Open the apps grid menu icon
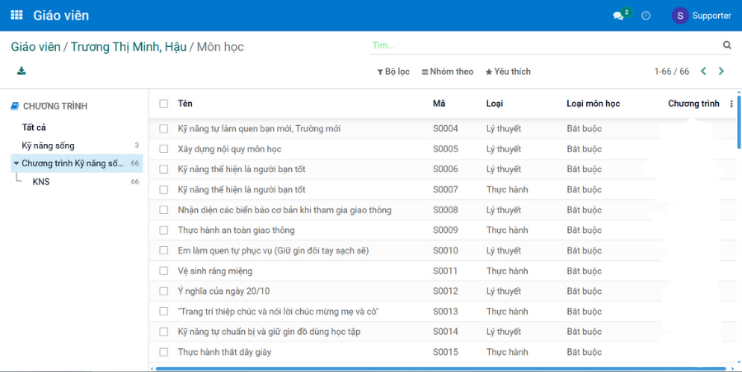The height and width of the screenshot is (372, 742). (x=16, y=16)
